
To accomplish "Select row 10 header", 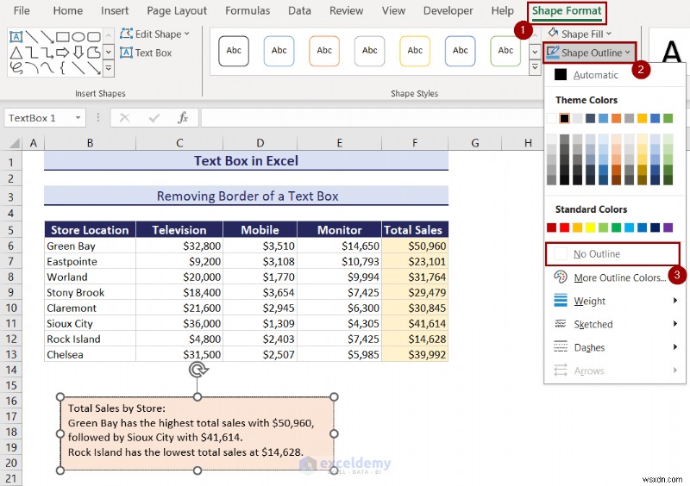I will click(11, 308).
